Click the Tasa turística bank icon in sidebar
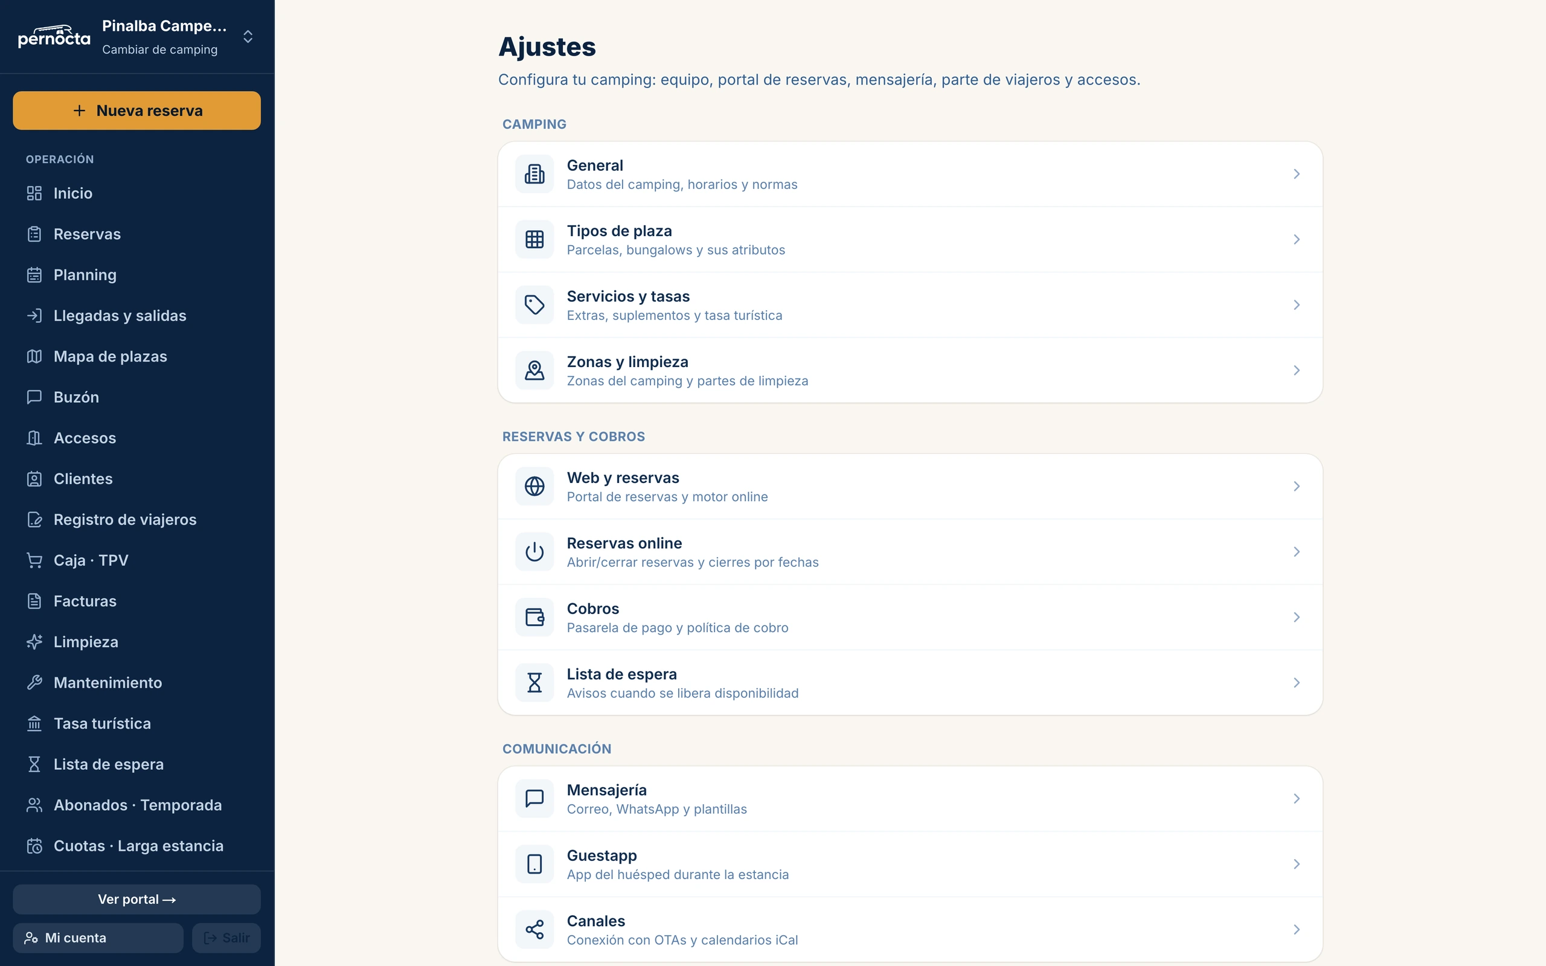The width and height of the screenshot is (1546, 966). [34, 724]
